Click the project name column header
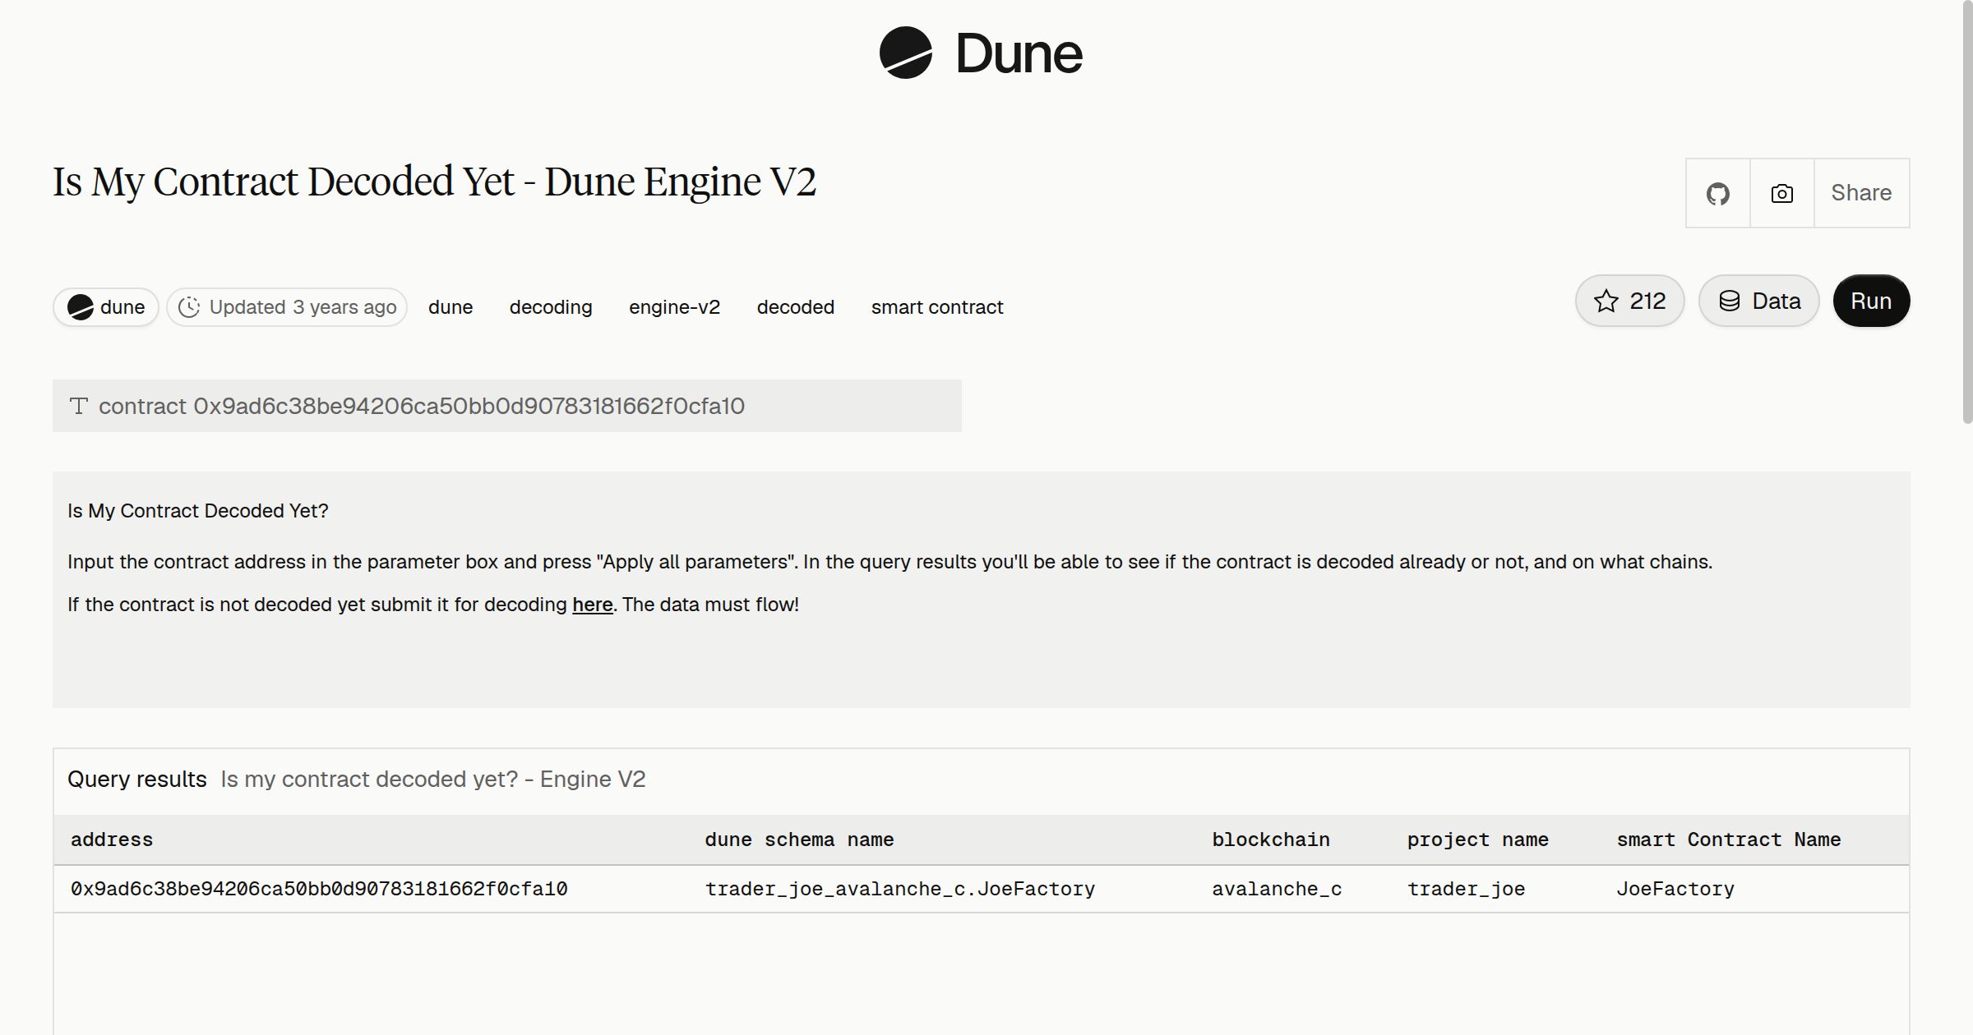This screenshot has width=1973, height=1035. coord(1477,839)
